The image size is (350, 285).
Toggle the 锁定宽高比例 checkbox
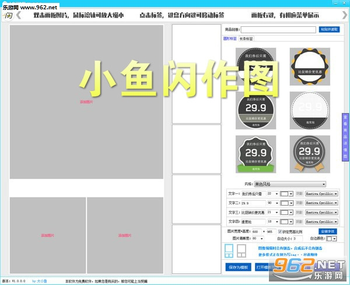280,232
